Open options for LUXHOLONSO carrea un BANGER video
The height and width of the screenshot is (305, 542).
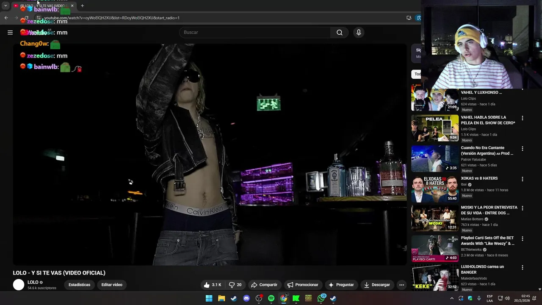[522, 267]
